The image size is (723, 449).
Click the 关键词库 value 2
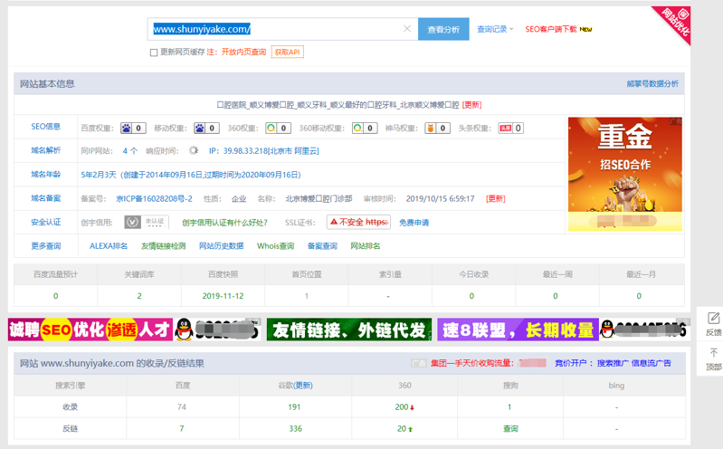click(139, 296)
